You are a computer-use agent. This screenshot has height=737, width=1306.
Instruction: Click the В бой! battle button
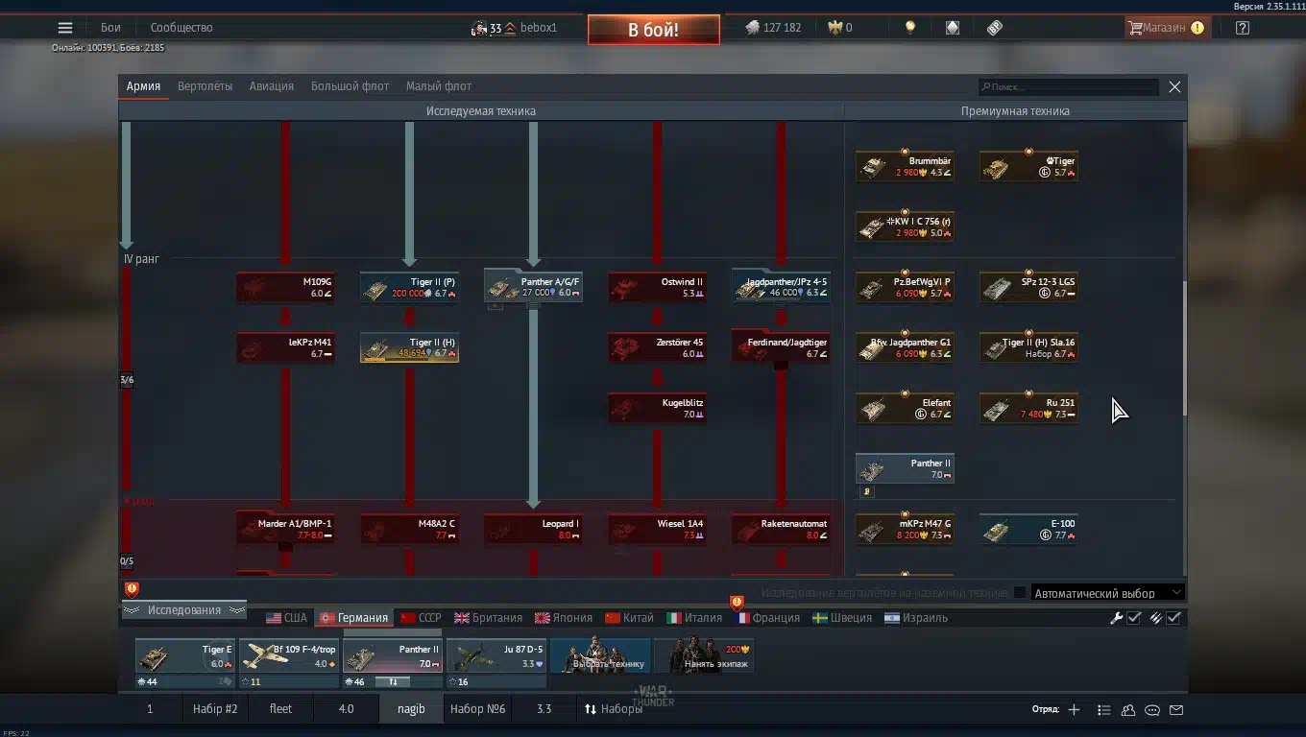pos(654,30)
